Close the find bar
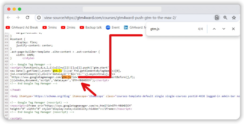The image size is (244, 124). (x=233, y=29)
